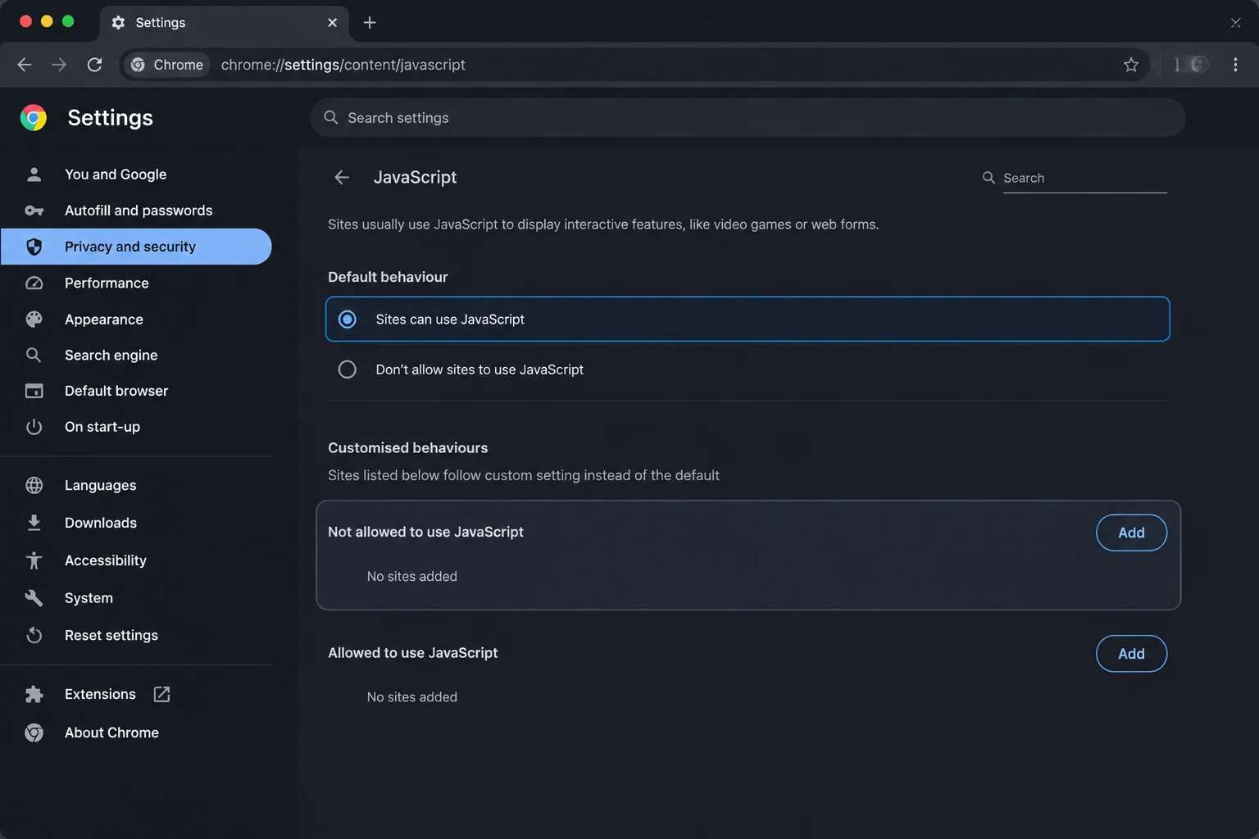Click the Customised behaviours heading
Screen dimensions: 1259x839
point(408,448)
